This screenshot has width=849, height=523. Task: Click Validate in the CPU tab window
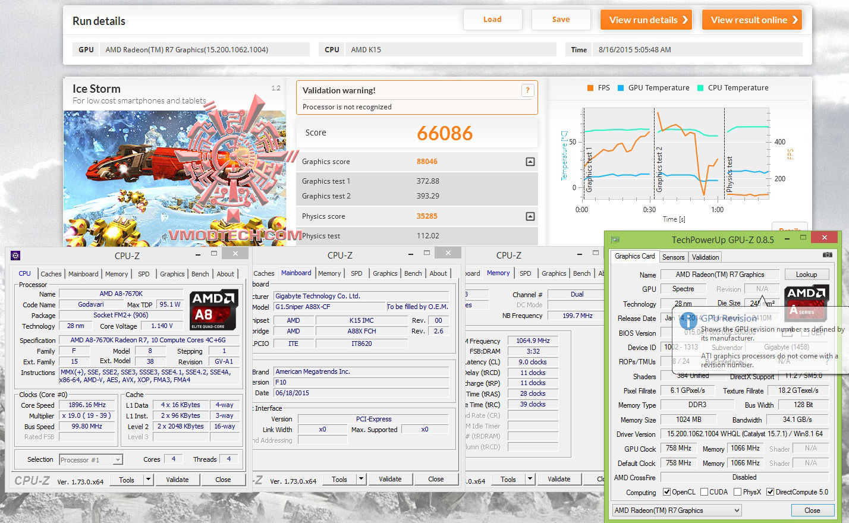pos(177,480)
